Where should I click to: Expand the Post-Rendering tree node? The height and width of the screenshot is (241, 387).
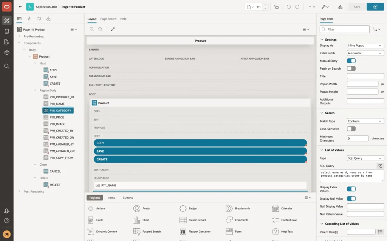[x=19, y=191]
